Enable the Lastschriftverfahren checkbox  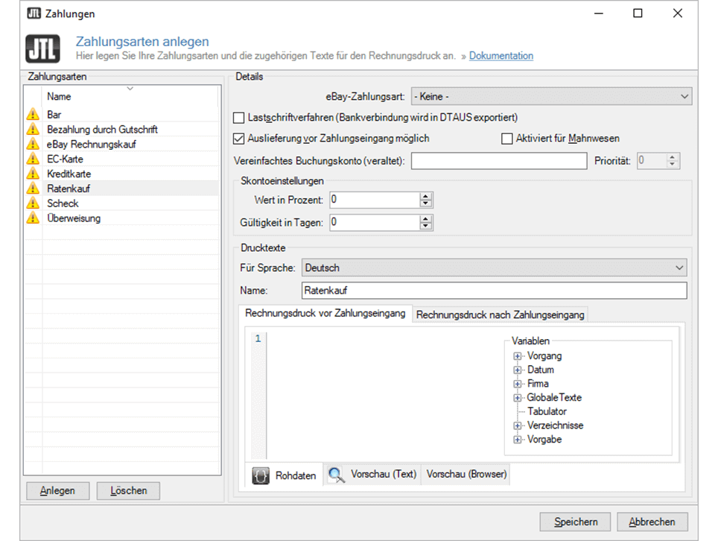click(x=239, y=118)
